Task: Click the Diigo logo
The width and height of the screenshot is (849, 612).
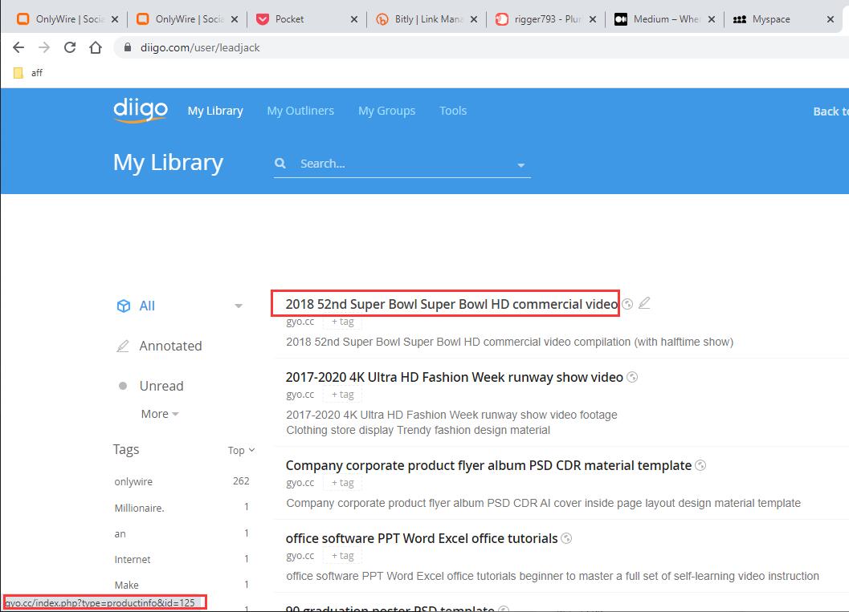Action: tap(140, 110)
